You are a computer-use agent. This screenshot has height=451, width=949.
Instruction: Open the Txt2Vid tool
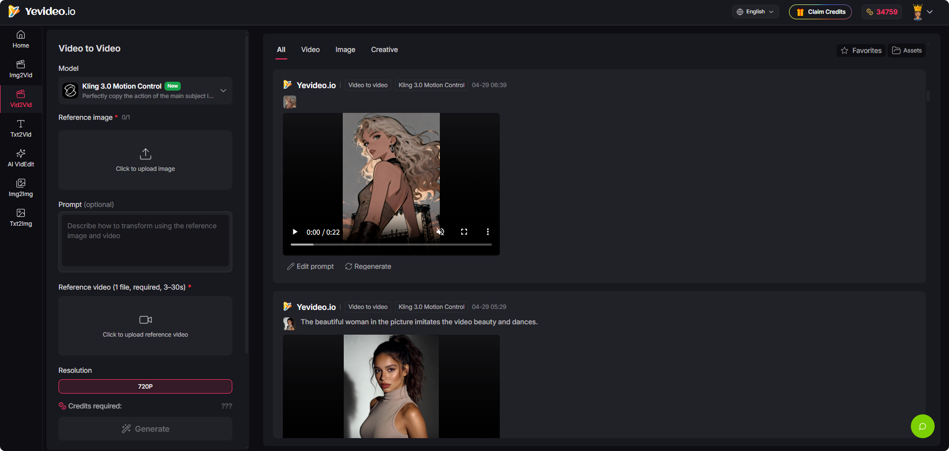click(x=21, y=129)
